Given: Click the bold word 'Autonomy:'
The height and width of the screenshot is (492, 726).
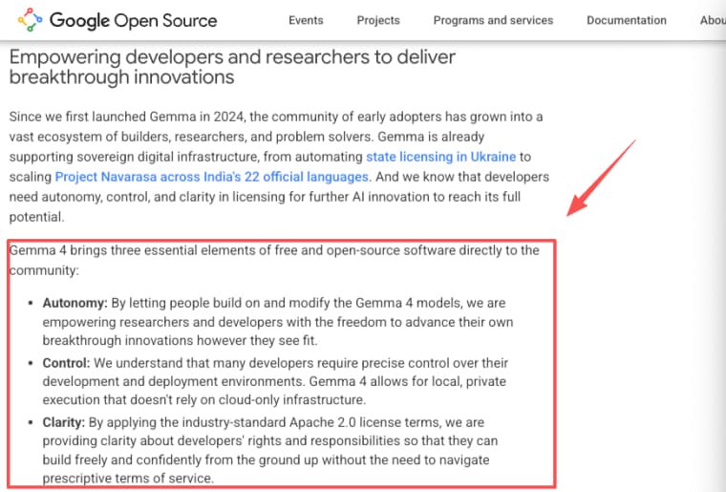Looking at the screenshot, I should tap(75, 303).
